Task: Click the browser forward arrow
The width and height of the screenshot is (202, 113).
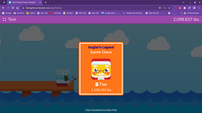Action: (8, 8)
